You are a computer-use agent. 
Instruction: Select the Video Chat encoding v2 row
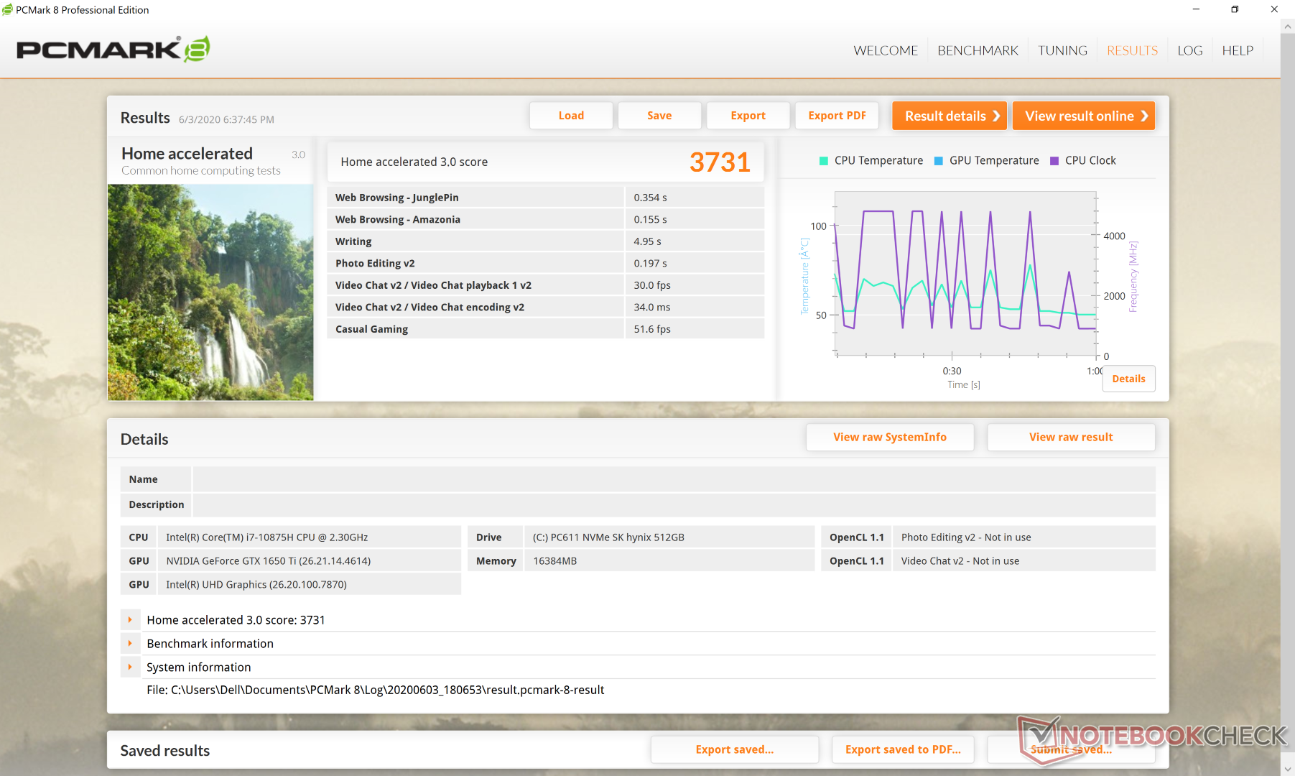(545, 307)
